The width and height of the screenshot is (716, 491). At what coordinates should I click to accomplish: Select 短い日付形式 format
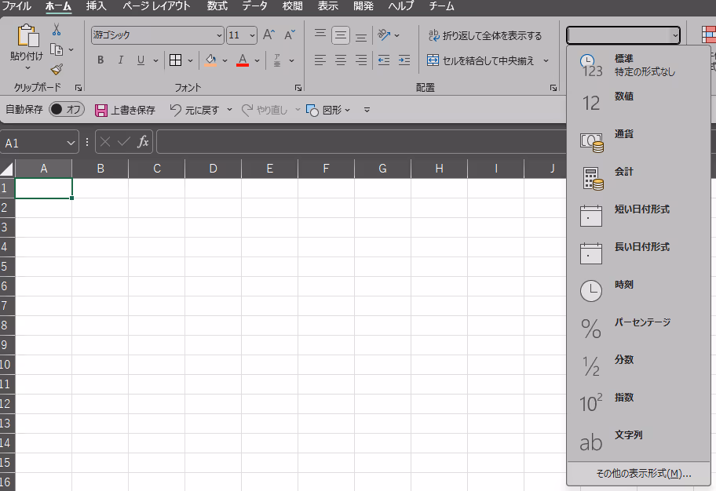[x=638, y=216]
